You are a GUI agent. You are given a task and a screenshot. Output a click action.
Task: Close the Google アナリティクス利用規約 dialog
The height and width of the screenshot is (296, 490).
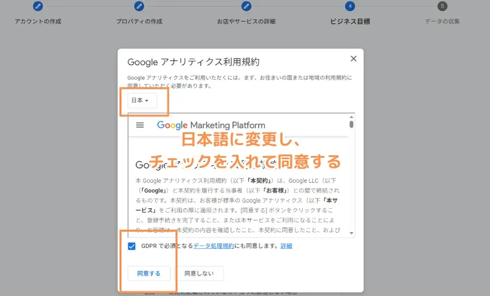click(353, 59)
